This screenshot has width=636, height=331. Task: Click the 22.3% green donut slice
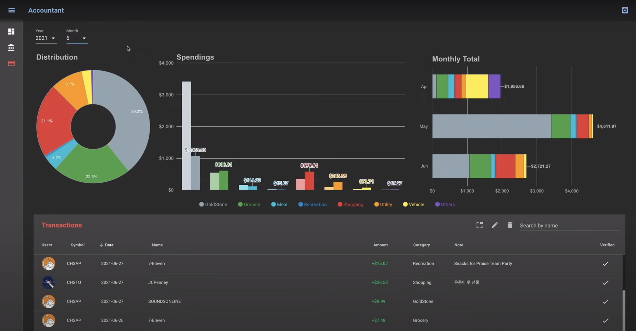pos(92,165)
